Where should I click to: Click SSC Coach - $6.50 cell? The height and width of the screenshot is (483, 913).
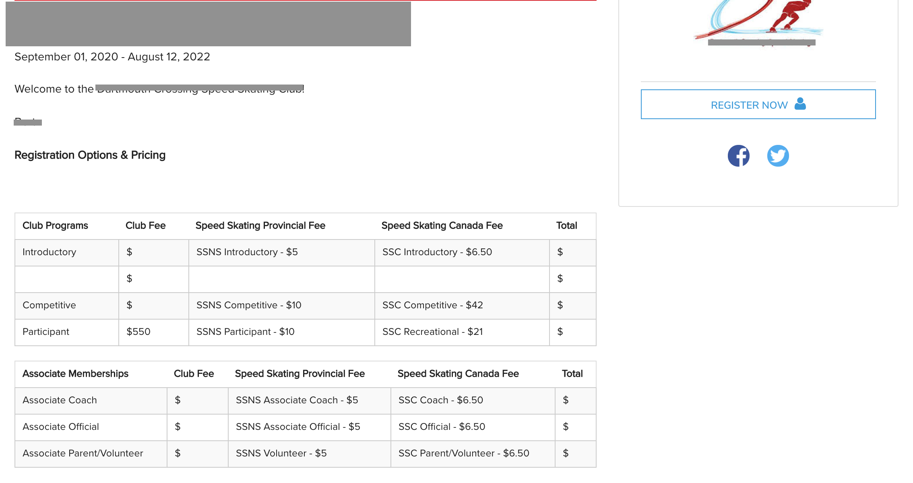pyautogui.click(x=440, y=400)
